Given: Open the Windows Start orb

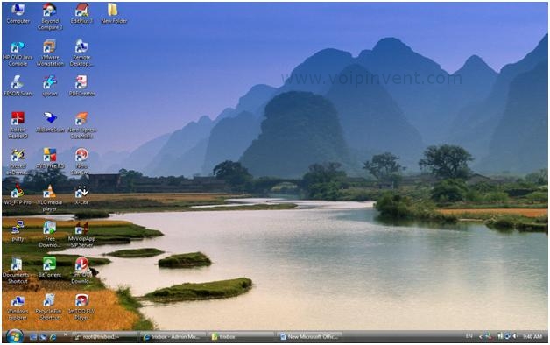Looking at the screenshot, I should coord(15,336).
